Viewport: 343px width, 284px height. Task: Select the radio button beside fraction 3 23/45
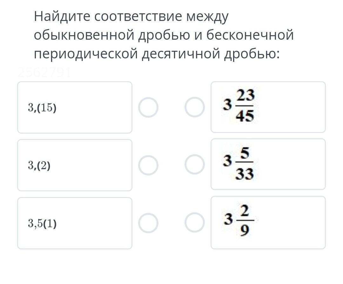pyautogui.click(x=195, y=107)
